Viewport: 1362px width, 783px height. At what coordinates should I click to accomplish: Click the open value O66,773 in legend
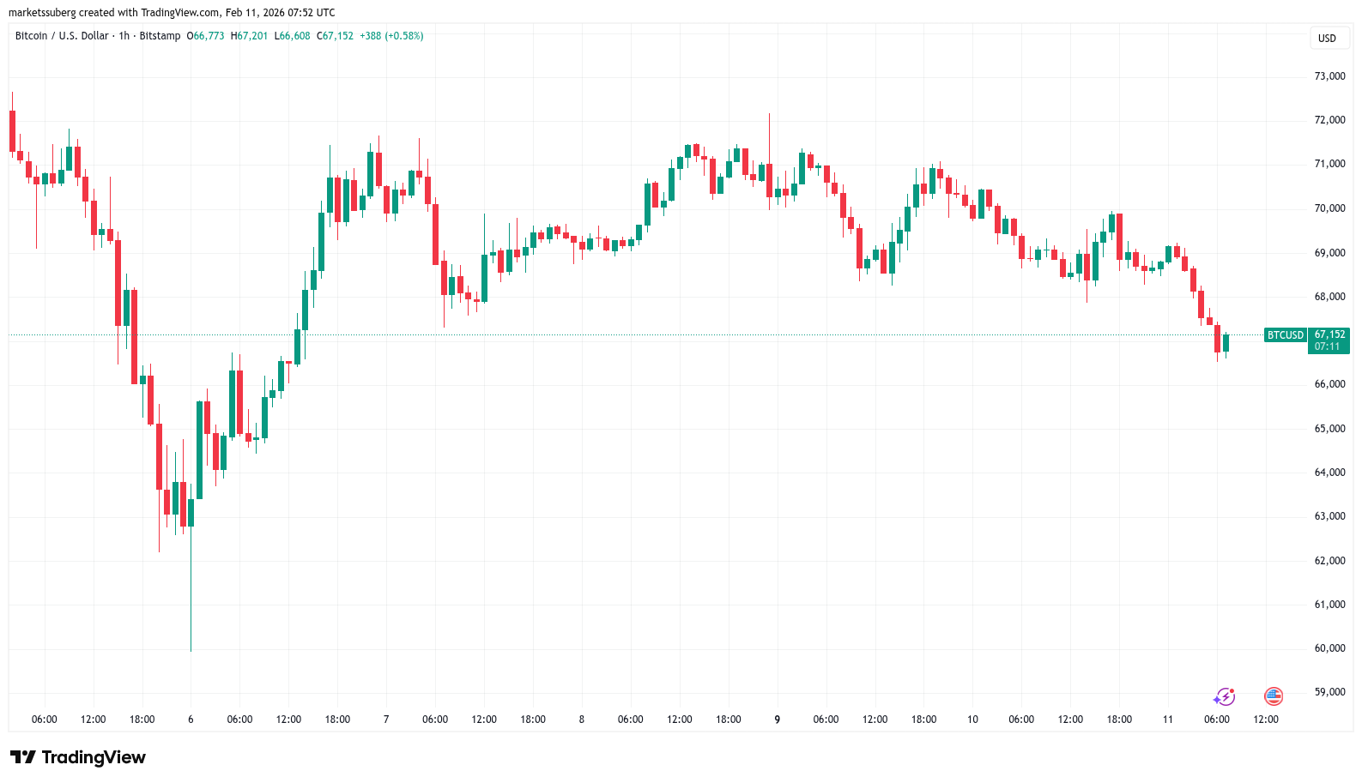pos(205,36)
